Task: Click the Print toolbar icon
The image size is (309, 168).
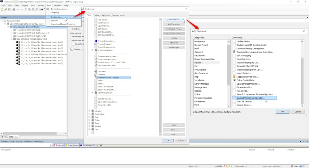Action: pyautogui.click(x=14, y=10)
